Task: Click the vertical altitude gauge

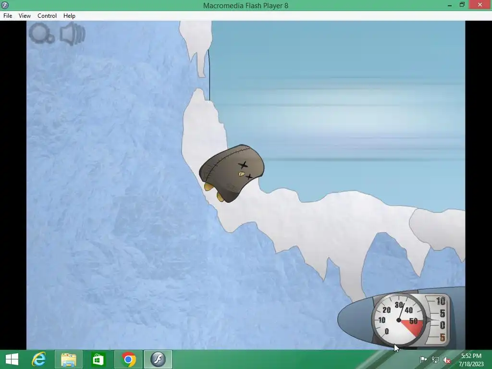Action: coord(438,319)
